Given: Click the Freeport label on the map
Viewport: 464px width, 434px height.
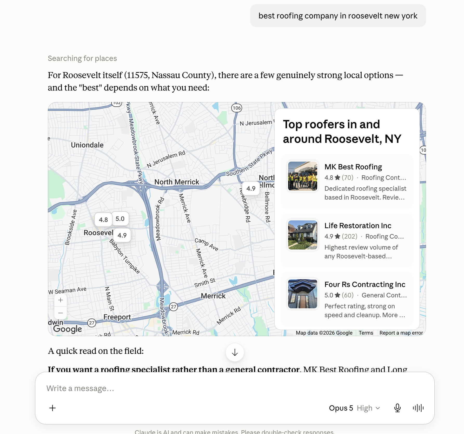Looking at the screenshot, I should coord(117,317).
